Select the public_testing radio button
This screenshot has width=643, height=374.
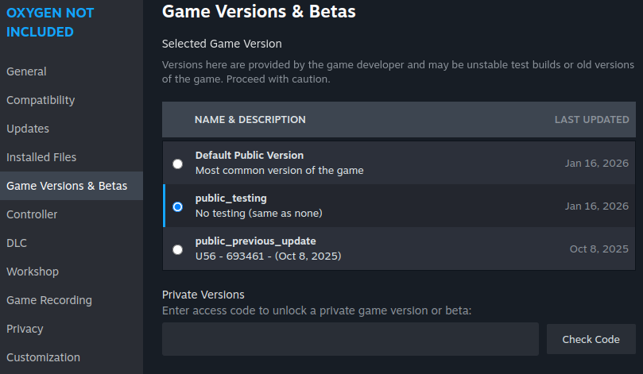177,207
